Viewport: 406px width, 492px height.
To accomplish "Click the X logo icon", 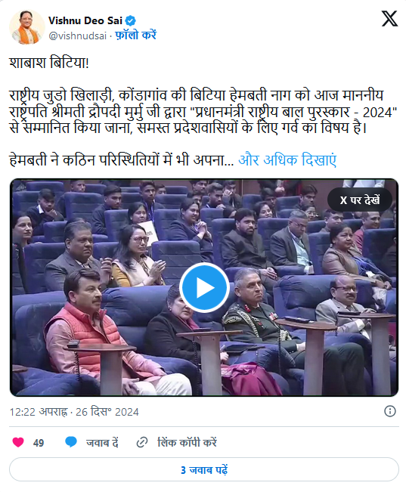I will (x=389, y=18).
